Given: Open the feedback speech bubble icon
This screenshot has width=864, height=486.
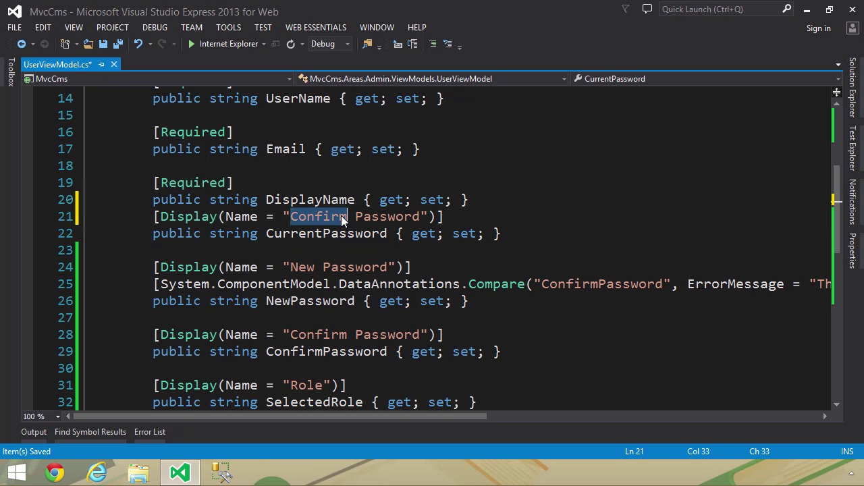Looking at the screenshot, I should tap(647, 9).
